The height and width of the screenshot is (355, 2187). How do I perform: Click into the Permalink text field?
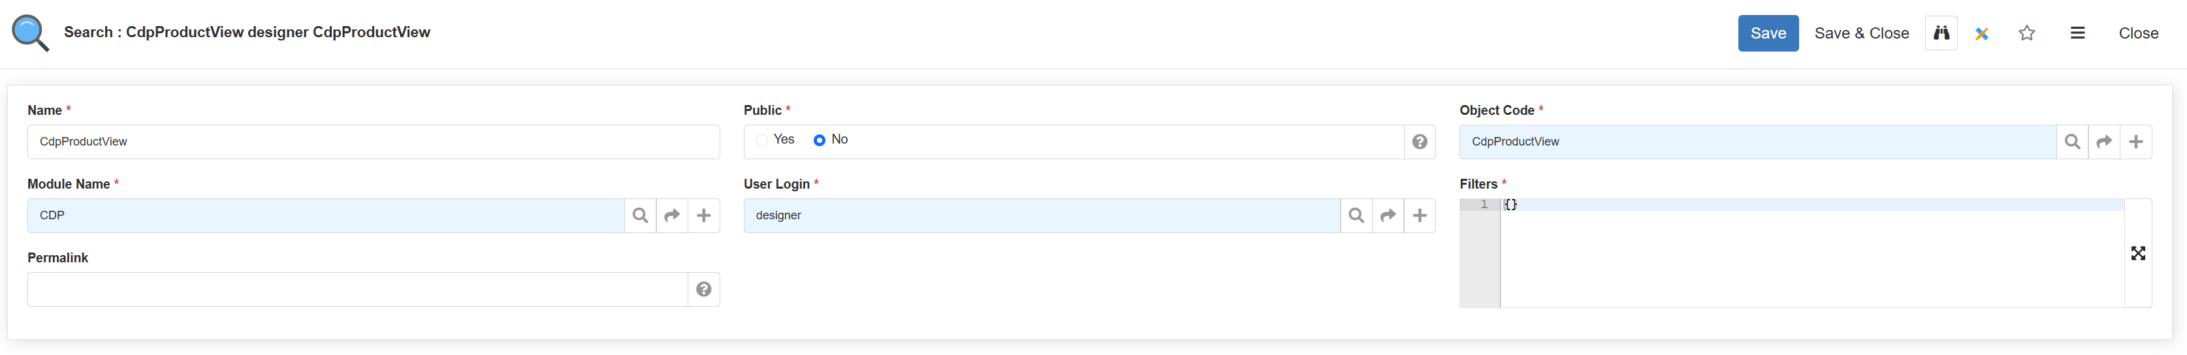357,290
